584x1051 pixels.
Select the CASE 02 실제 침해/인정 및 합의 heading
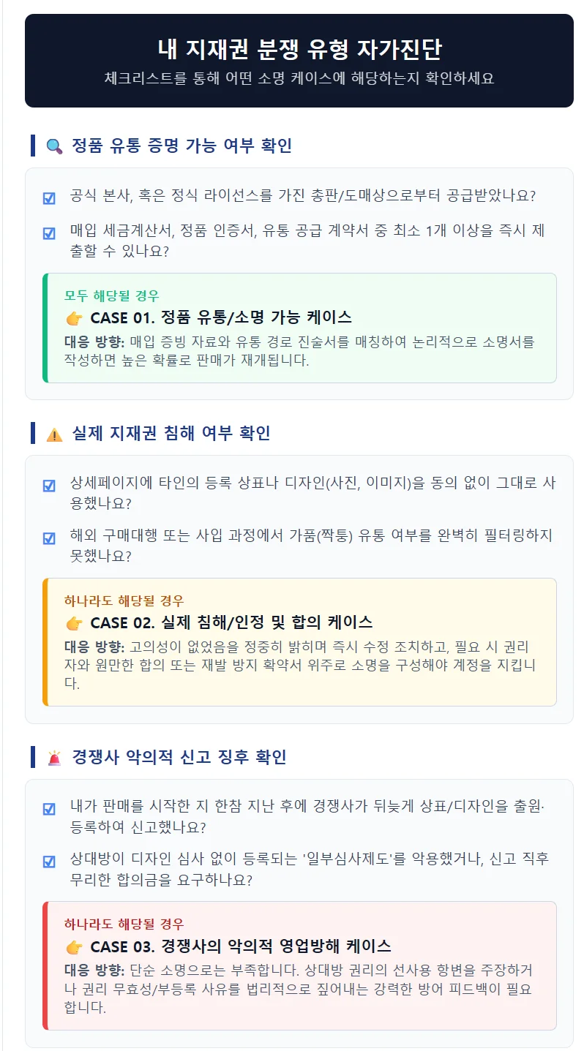pos(231,622)
